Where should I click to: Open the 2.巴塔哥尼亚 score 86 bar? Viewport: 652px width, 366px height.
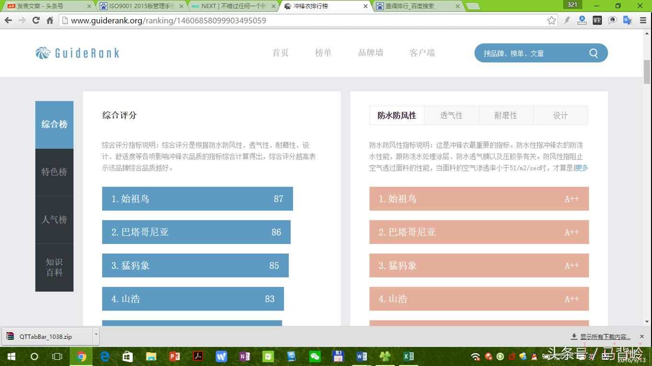(196, 232)
